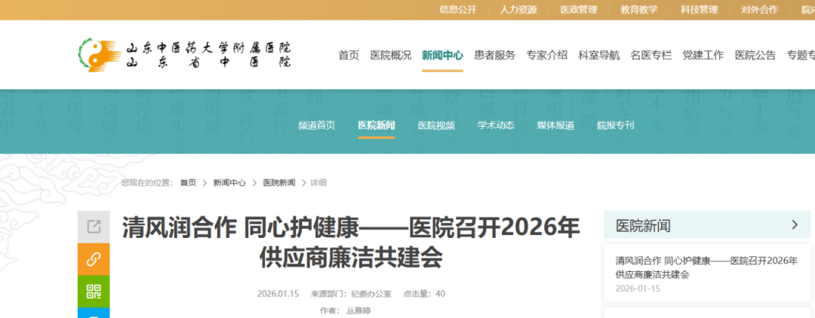The image size is (815, 318).
Task: Click 医院新闻 in the breadcrumb
Action: coord(279,183)
